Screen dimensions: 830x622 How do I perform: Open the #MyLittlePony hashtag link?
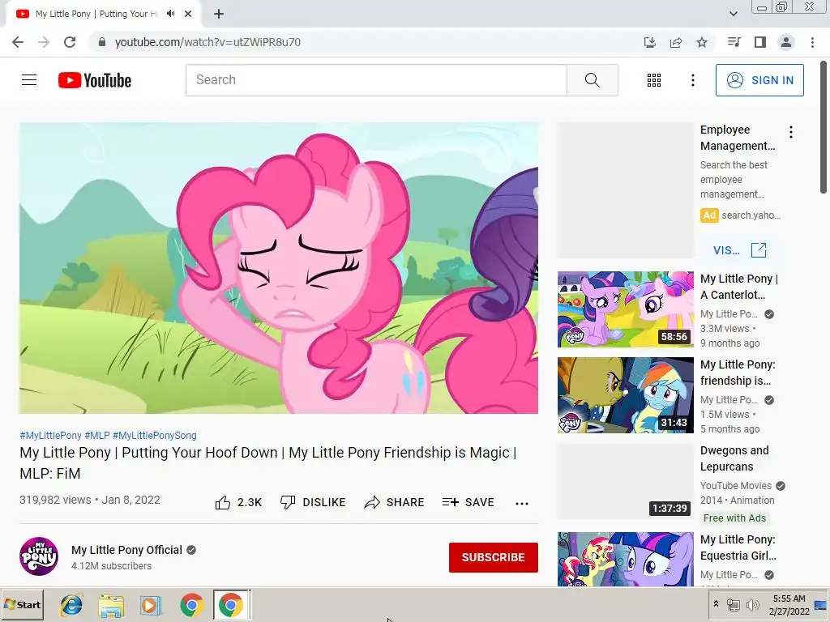(x=50, y=435)
